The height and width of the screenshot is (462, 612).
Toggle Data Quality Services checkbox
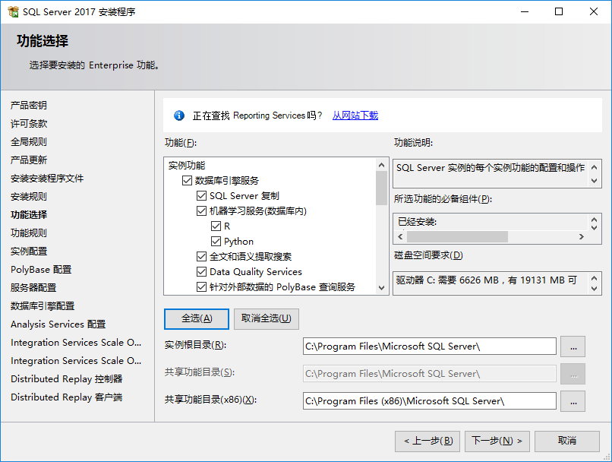pyautogui.click(x=201, y=272)
